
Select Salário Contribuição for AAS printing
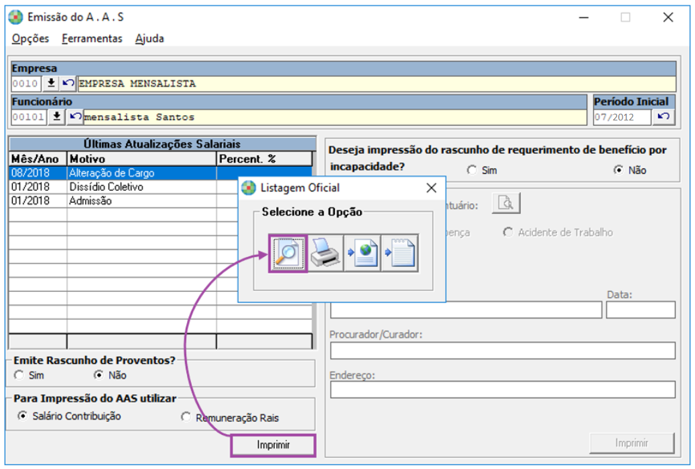pos(69,416)
